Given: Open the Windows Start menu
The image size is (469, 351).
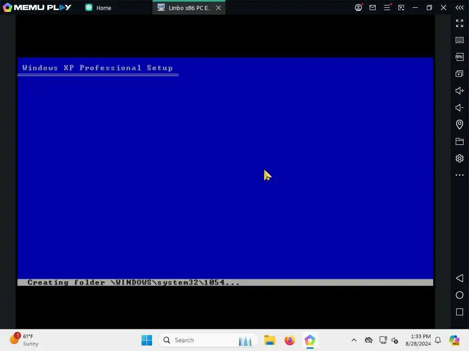Looking at the screenshot, I should pos(147,340).
